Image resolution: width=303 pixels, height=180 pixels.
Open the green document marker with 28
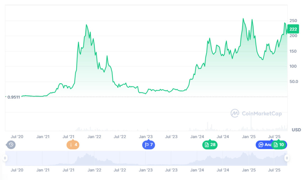(x=210, y=145)
